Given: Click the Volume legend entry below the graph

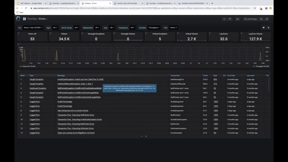Looking at the screenshot, I should point(27,66).
